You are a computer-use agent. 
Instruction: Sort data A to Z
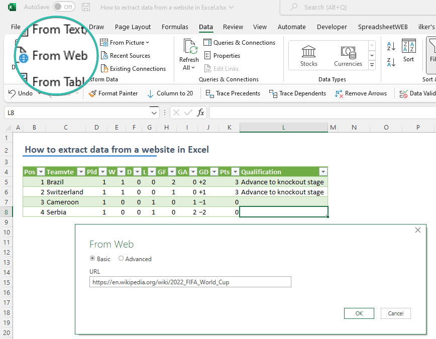[x=390, y=46]
